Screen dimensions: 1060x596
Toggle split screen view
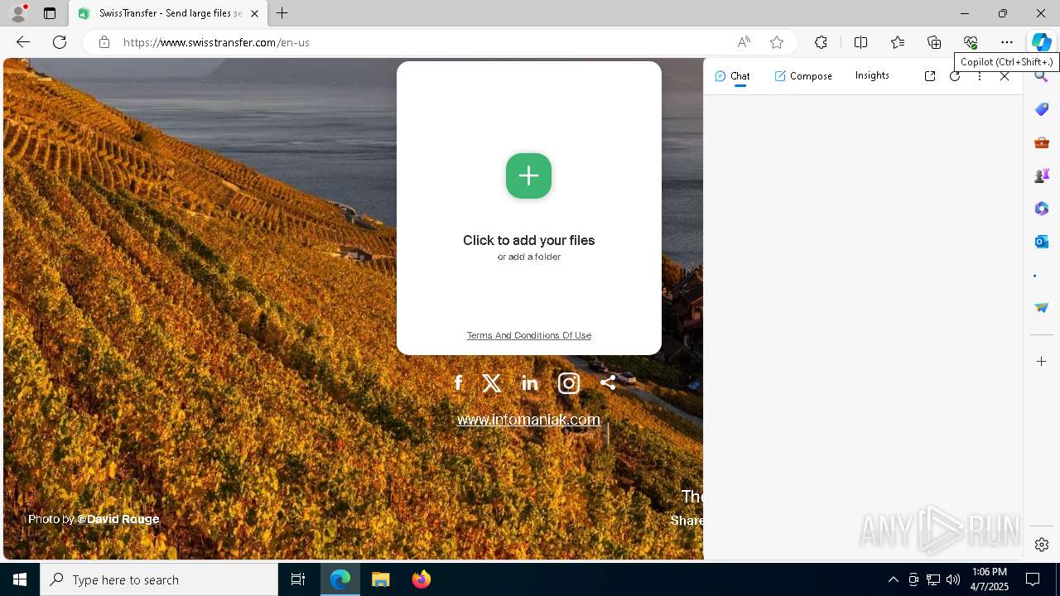point(860,42)
